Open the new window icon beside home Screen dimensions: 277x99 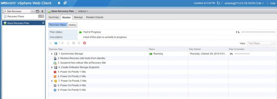point(65,3)
